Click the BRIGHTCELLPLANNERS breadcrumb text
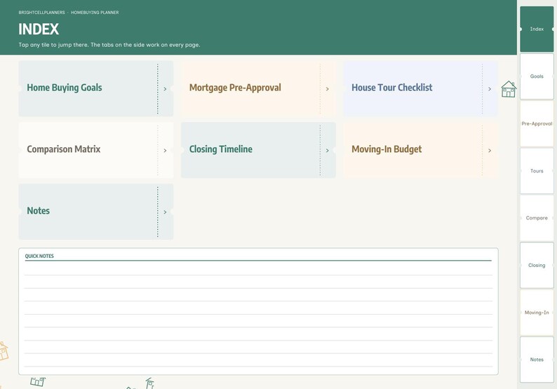This screenshot has height=389, width=557. point(42,13)
